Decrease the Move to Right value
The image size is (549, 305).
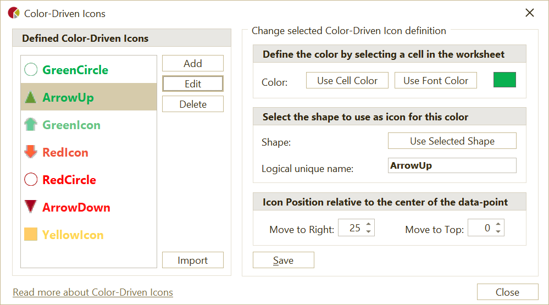tap(369, 231)
